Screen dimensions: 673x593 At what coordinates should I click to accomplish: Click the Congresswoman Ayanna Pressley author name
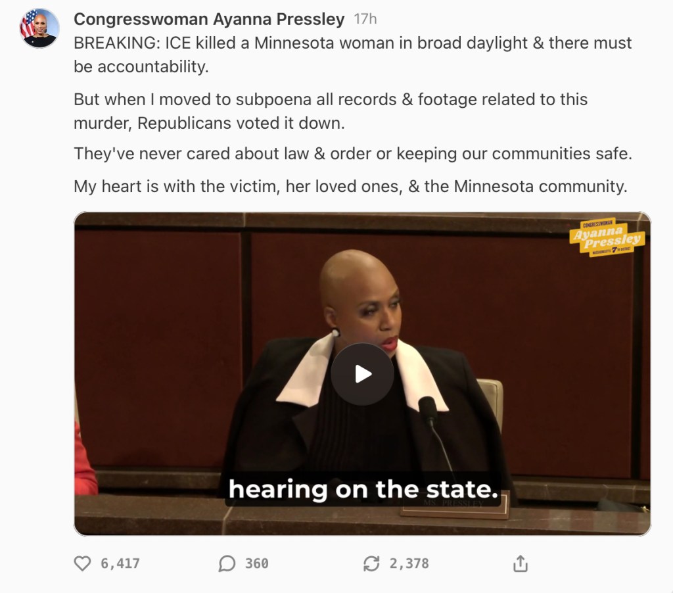coord(209,19)
